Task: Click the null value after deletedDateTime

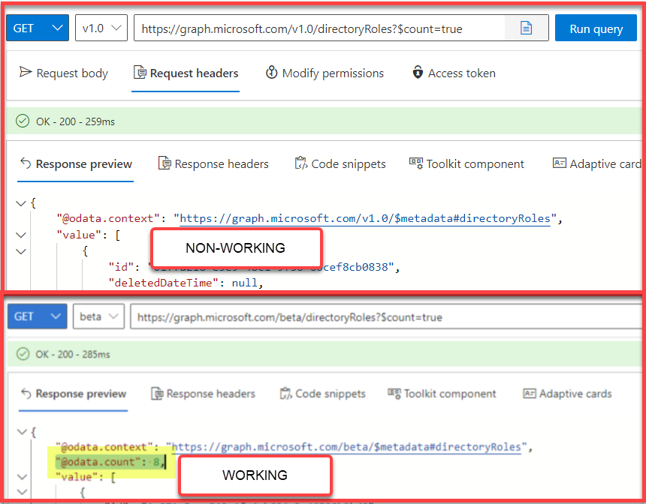Action: (244, 283)
